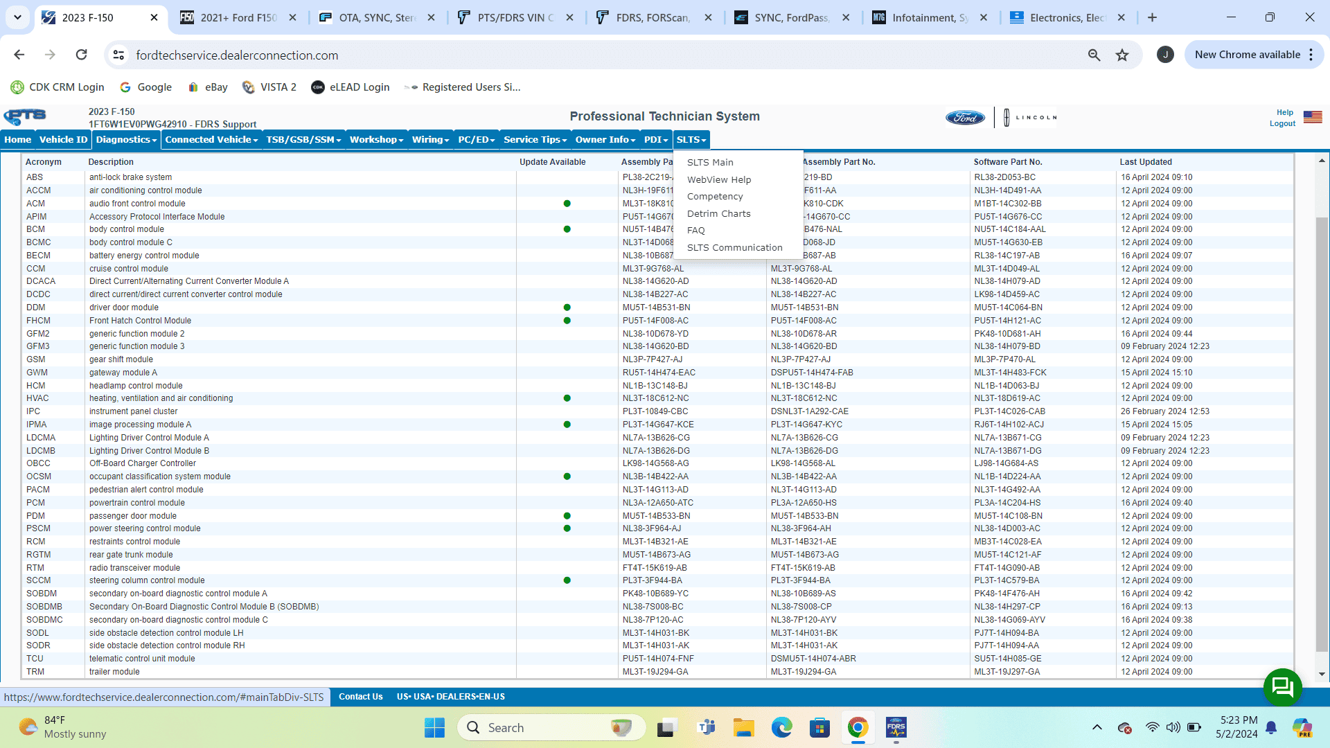This screenshot has height=748, width=1330.
Task: Open FDRS app from taskbar
Action: pos(896,728)
